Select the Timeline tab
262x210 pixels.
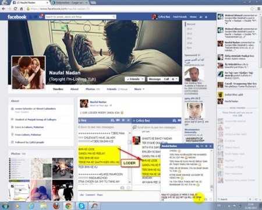(x=58, y=89)
